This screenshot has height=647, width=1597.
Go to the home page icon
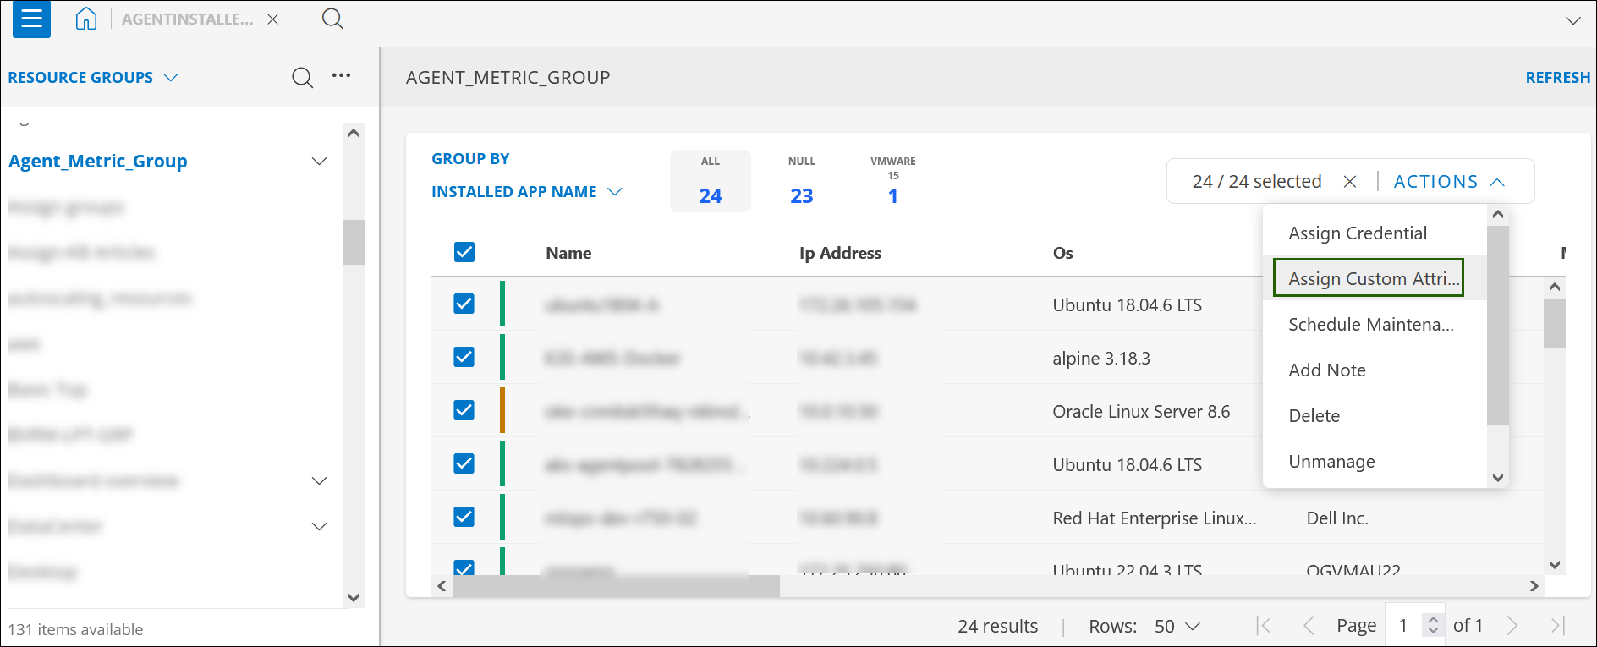(x=86, y=19)
